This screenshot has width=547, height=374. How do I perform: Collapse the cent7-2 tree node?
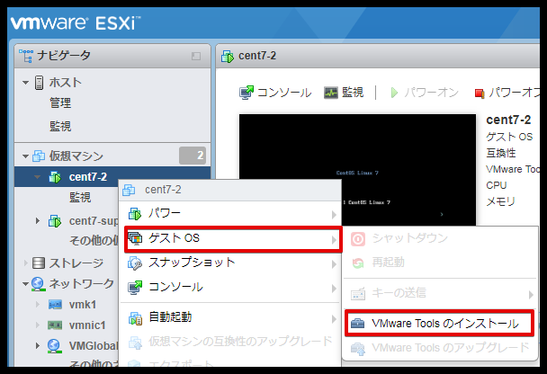pyautogui.click(x=37, y=177)
